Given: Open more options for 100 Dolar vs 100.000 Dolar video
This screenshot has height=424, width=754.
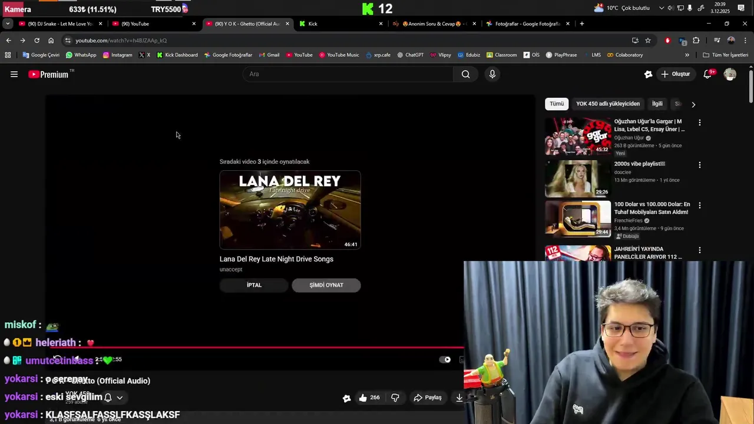Looking at the screenshot, I should pyautogui.click(x=700, y=206).
